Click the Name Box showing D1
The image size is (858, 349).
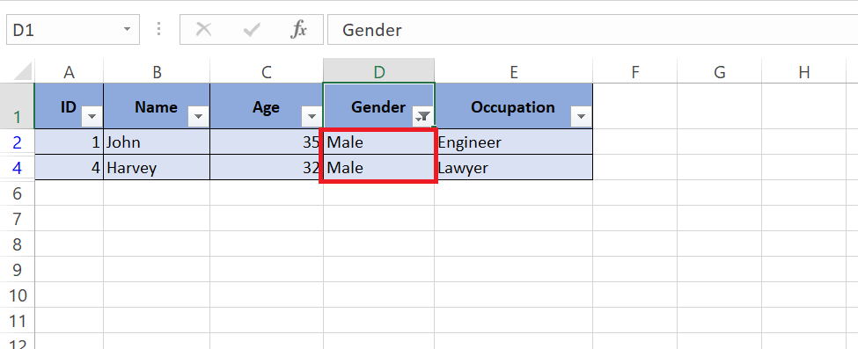point(73,30)
